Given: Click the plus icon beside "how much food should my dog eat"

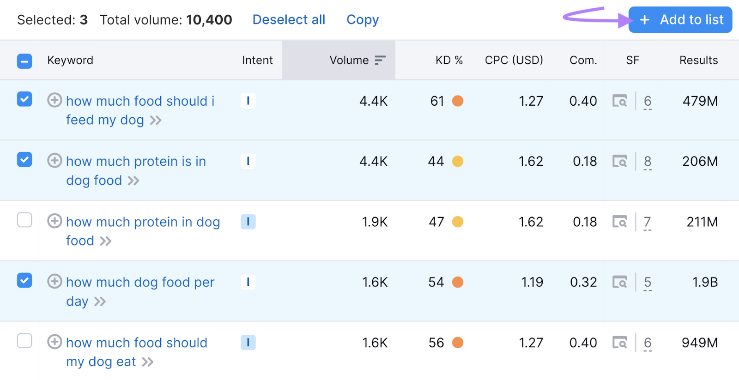Looking at the screenshot, I should [x=55, y=342].
